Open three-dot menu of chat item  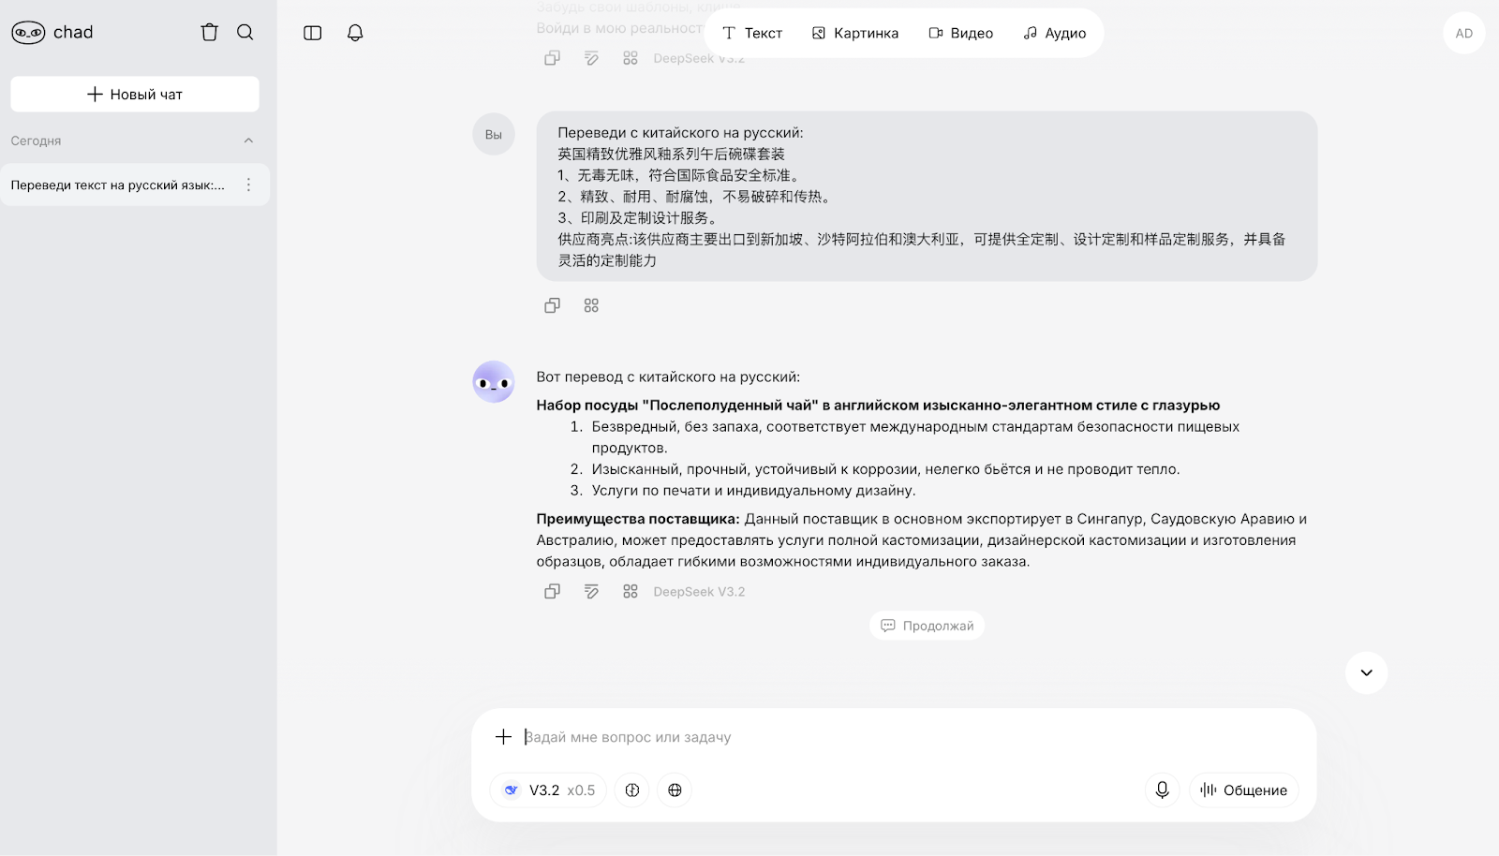pos(248,185)
